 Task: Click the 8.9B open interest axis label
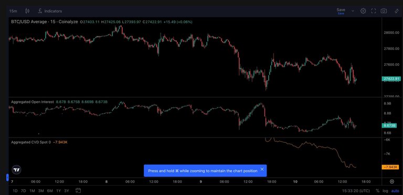[387, 104]
